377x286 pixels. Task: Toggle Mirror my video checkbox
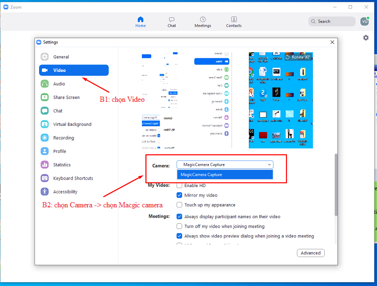179,195
